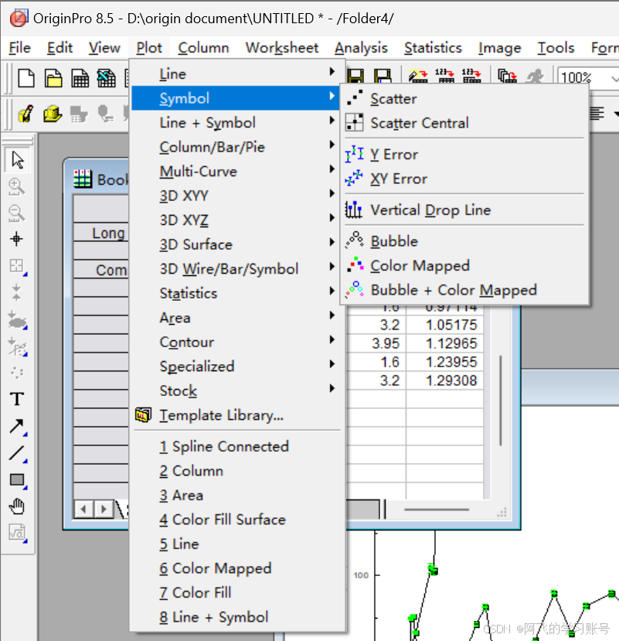The height and width of the screenshot is (641, 619).
Task: Click the New Workbook toolbar icon
Action: tap(80, 77)
